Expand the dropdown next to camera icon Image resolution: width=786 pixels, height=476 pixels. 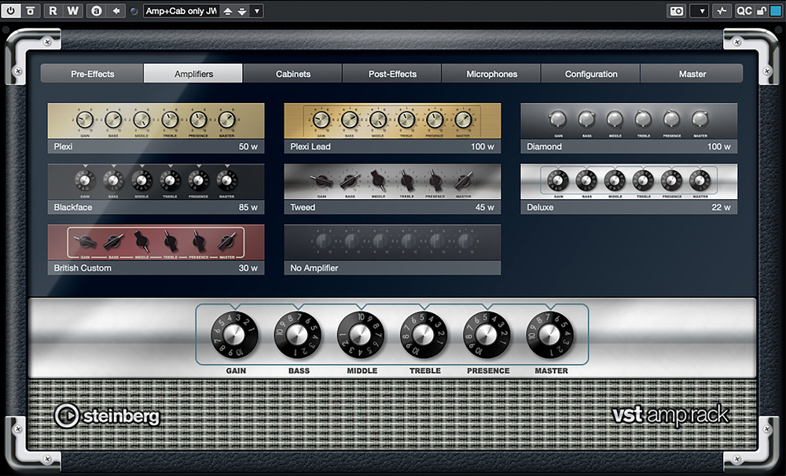[699, 11]
